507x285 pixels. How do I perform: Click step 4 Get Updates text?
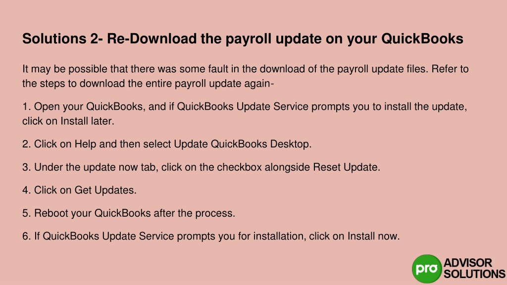(x=79, y=190)
